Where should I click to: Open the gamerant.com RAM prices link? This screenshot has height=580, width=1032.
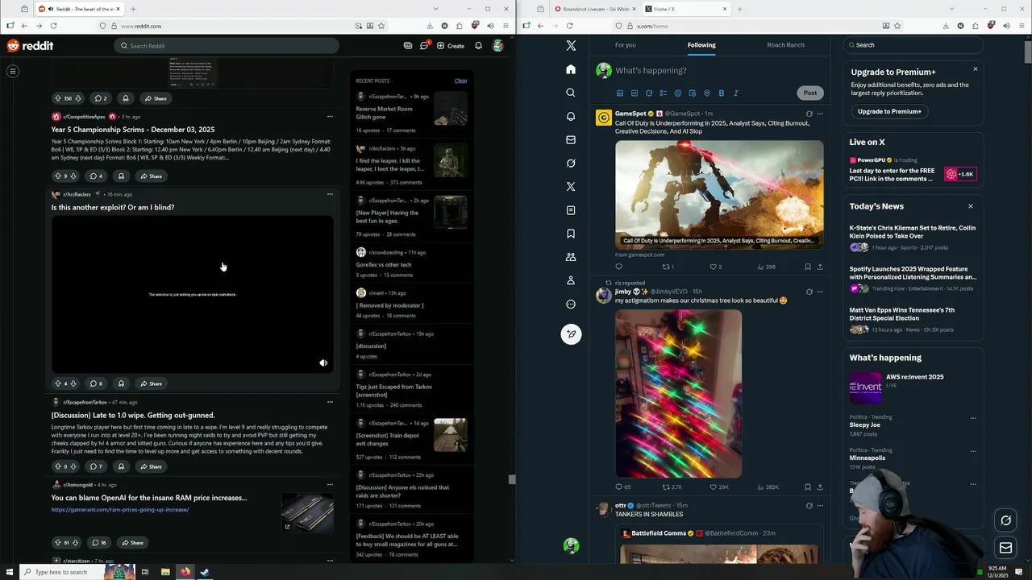coord(120,510)
